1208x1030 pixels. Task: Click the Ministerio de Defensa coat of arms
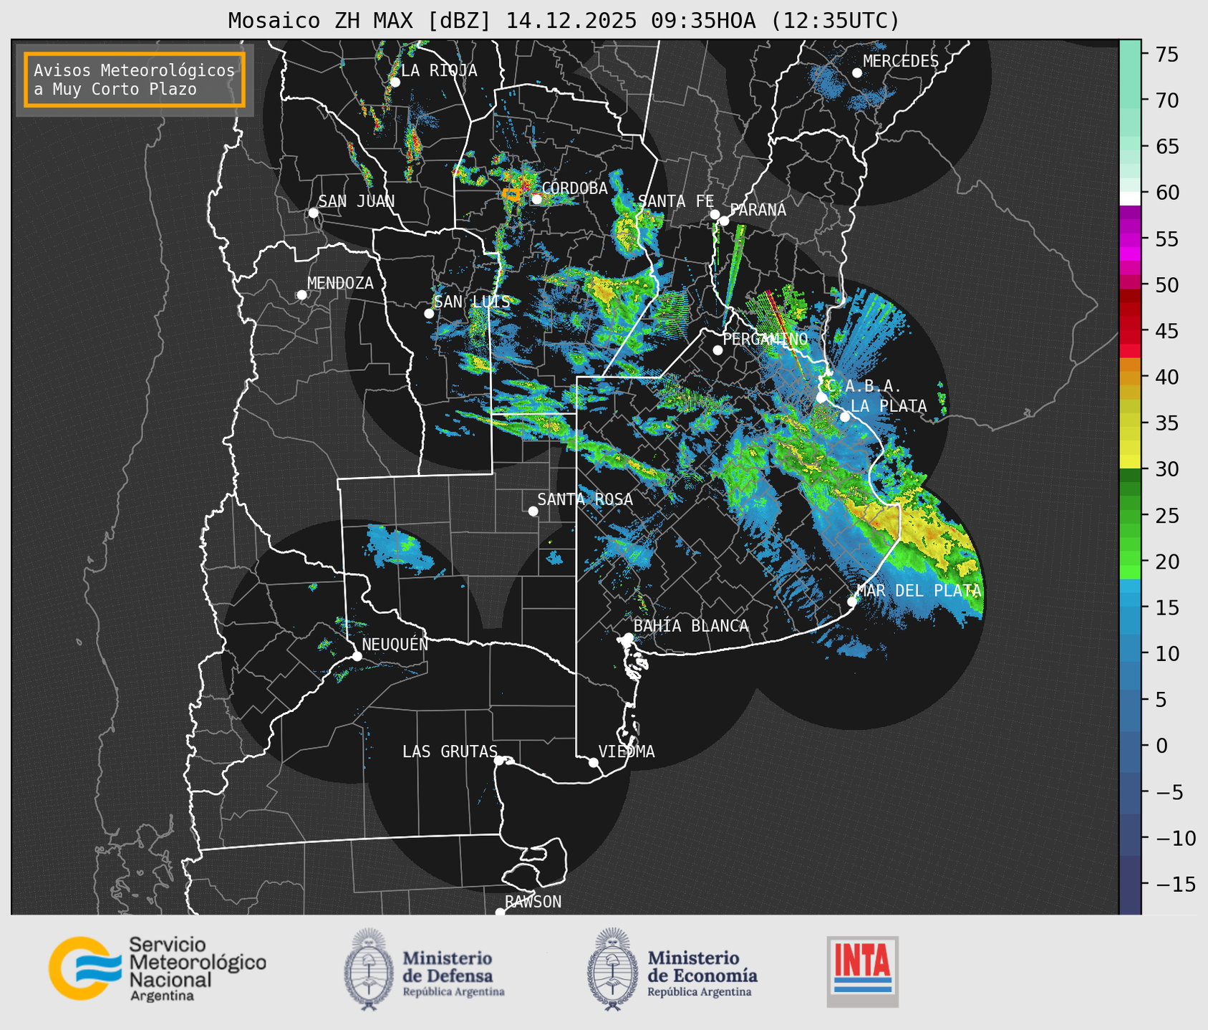click(369, 970)
